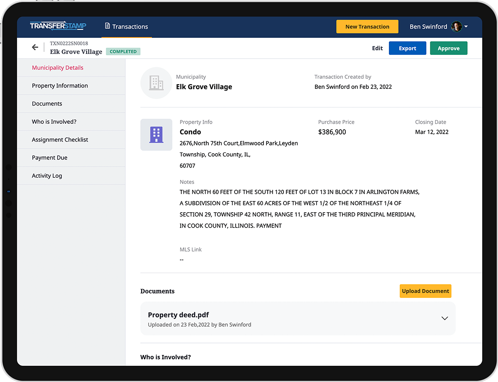The height and width of the screenshot is (382, 498).
Task: Click the Mar 12, 2022 closing date
Action: pos(432,132)
